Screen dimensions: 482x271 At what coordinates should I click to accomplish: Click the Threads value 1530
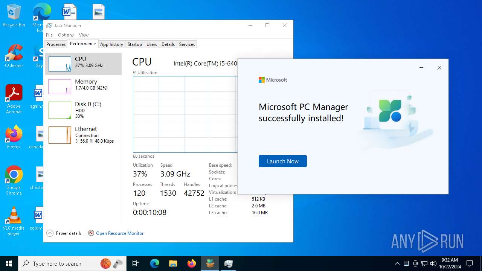(x=168, y=193)
